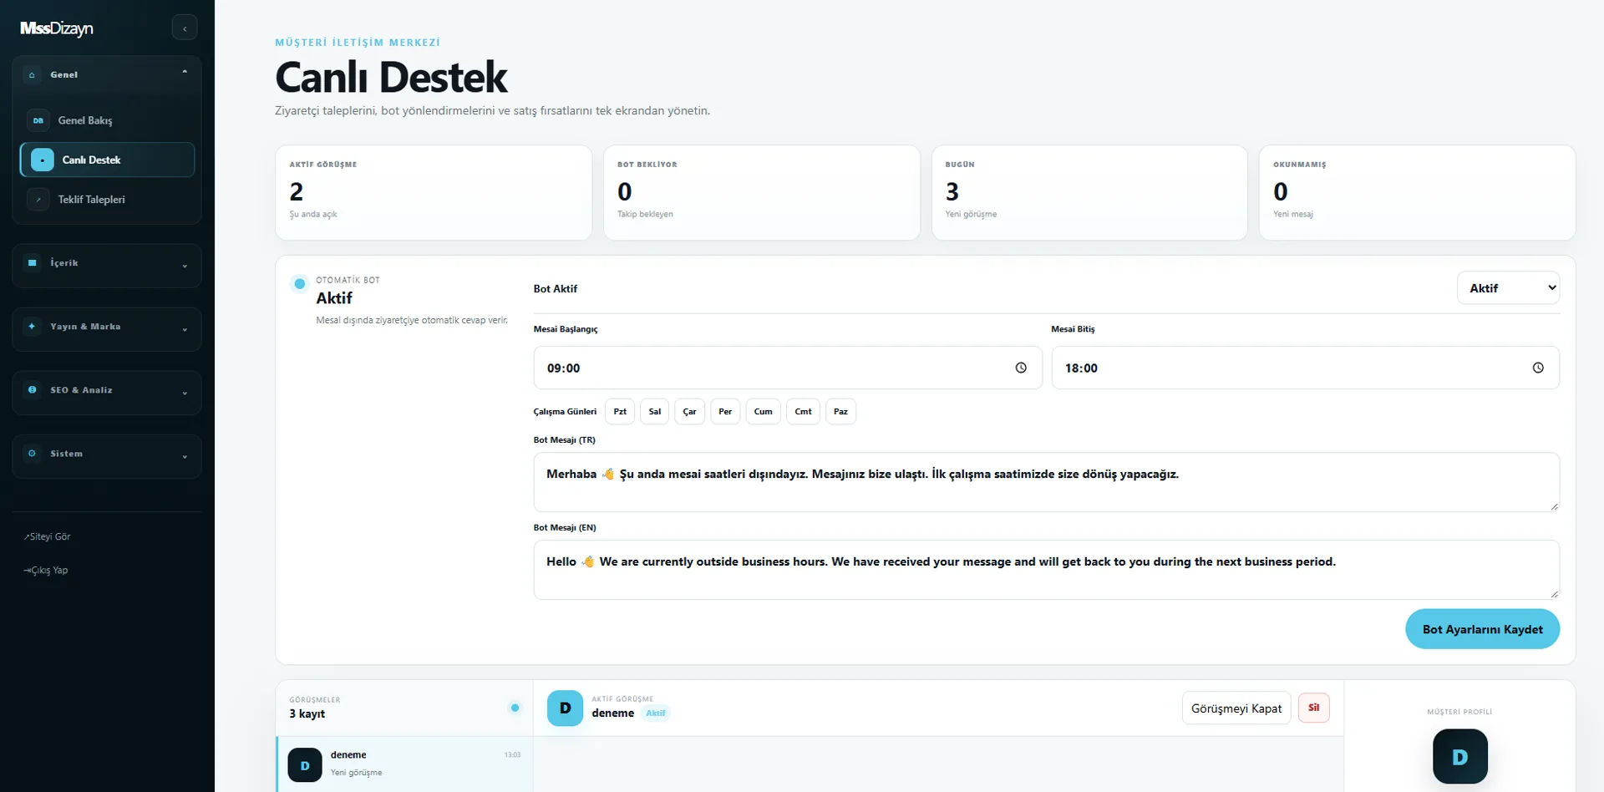This screenshot has height=792, width=1604.
Task: Click the Yayın & Marka sparkle icon
Action: 32,326
